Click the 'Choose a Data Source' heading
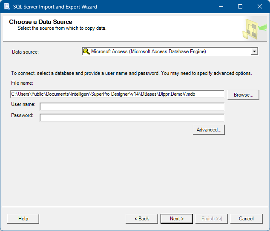This screenshot has height=231, width=270. point(40,22)
